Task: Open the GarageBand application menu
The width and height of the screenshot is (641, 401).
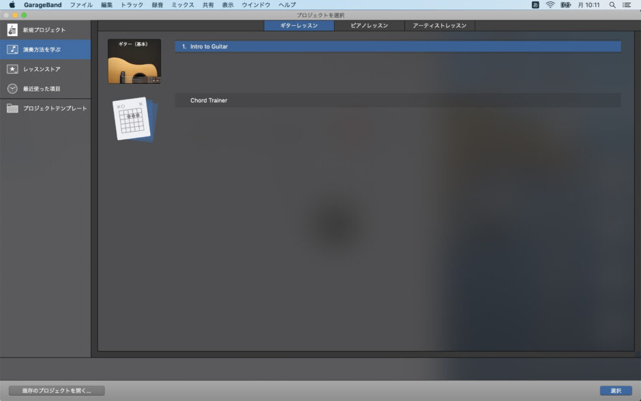Action: 42,5
